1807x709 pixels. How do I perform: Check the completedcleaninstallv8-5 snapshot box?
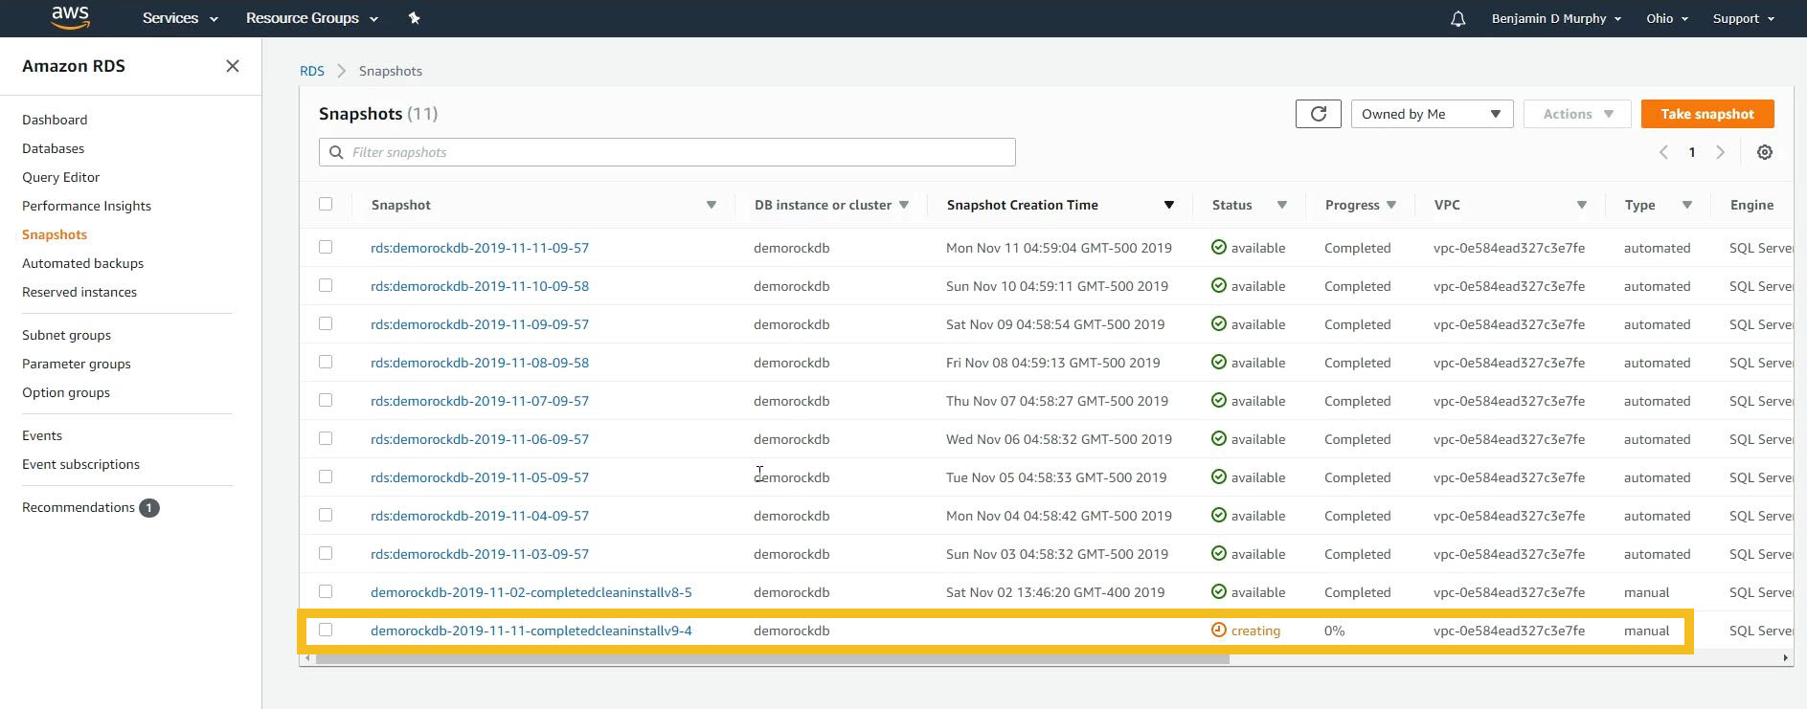point(326,591)
